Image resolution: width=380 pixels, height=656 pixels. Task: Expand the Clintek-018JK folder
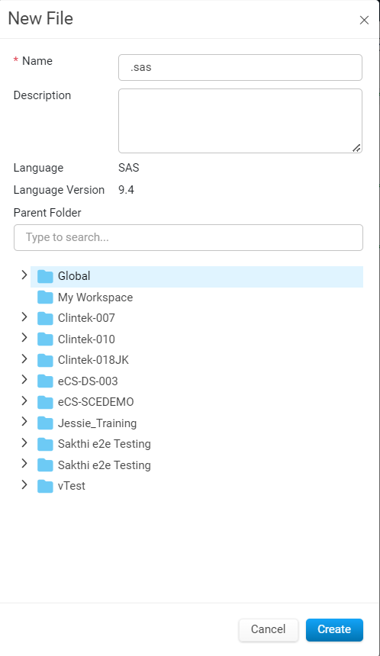24,359
